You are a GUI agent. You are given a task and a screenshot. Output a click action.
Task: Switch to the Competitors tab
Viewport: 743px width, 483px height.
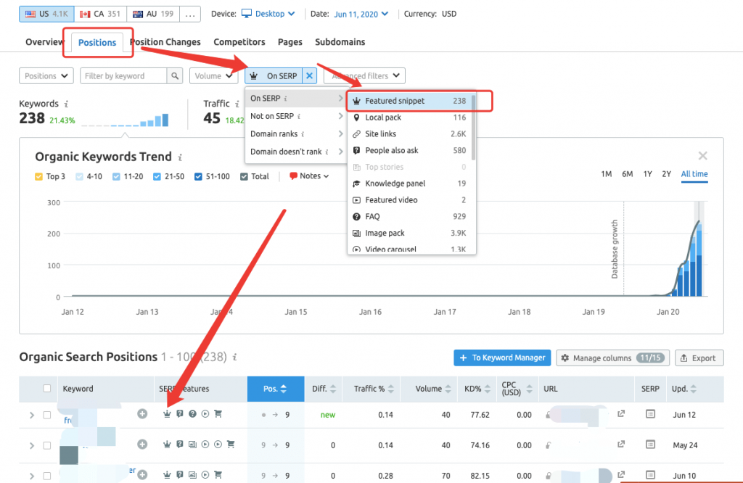pyautogui.click(x=239, y=41)
